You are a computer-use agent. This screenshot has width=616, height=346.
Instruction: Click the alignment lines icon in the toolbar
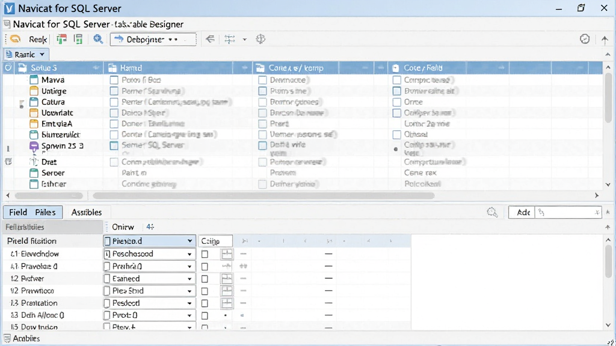coord(229,39)
